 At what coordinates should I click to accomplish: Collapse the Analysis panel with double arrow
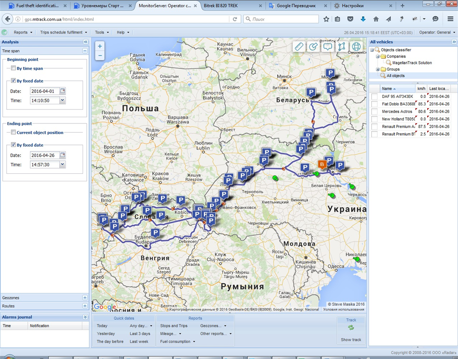85,42
